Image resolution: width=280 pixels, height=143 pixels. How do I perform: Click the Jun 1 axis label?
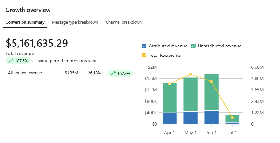[x=211, y=133]
